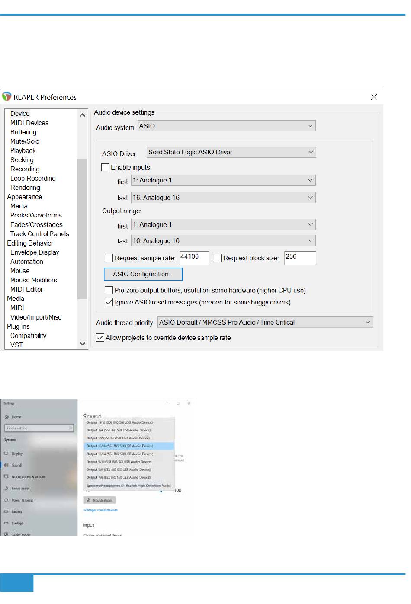The height and width of the screenshot is (604, 411).
Task: Uncheck Allow projects to override device sample rate
Action: pos(100,337)
